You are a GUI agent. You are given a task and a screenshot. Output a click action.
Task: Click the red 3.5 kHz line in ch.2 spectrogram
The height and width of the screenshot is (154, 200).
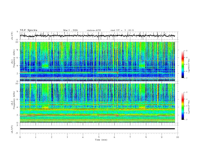(97, 109)
